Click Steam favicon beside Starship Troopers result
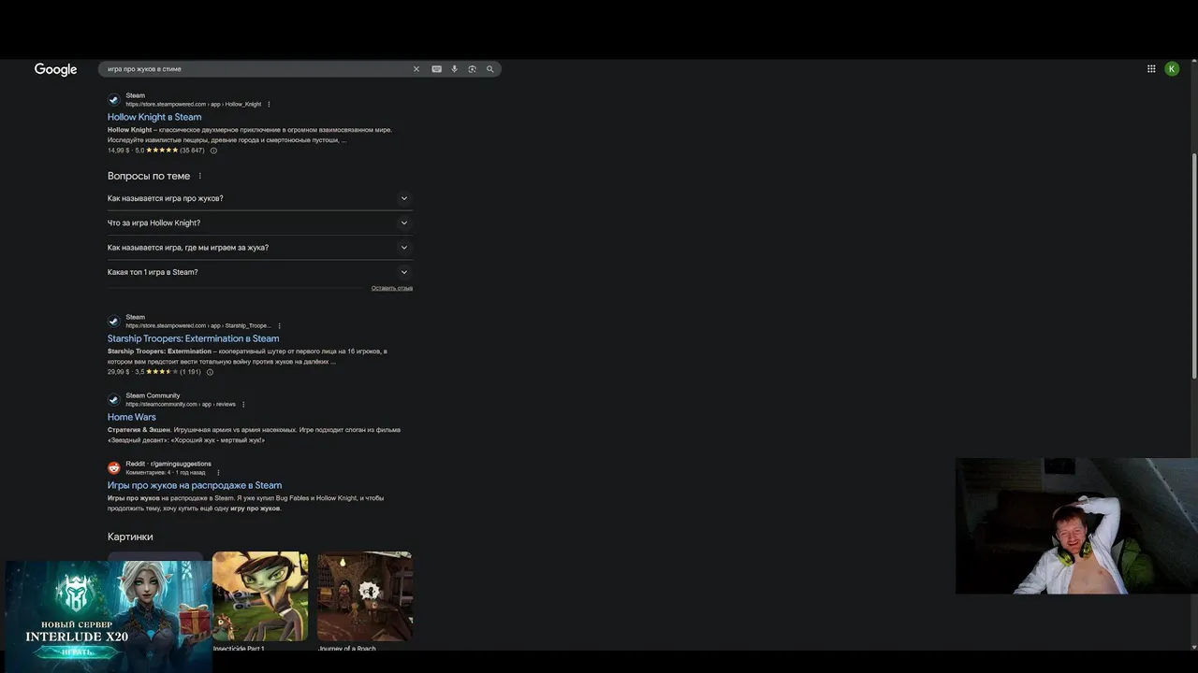This screenshot has height=673, width=1198. pyautogui.click(x=114, y=321)
